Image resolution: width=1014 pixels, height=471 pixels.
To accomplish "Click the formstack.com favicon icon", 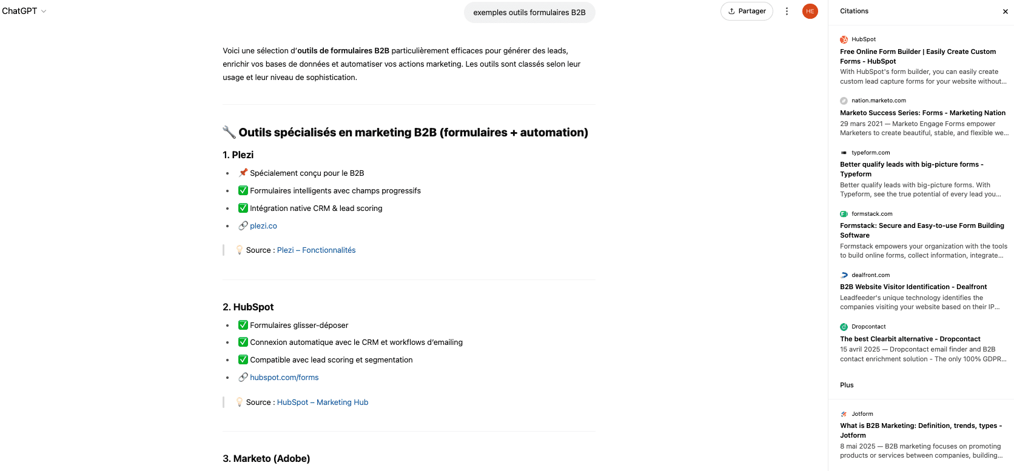I will click(x=844, y=214).
